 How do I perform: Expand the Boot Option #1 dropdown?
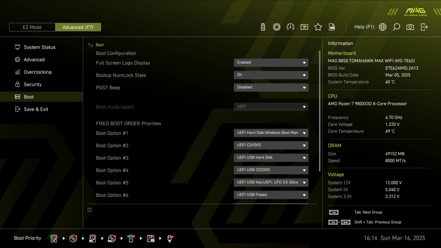[271, 133]
